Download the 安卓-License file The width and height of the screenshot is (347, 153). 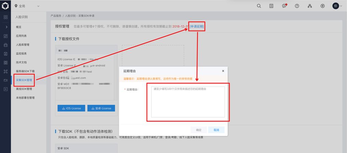101,108
